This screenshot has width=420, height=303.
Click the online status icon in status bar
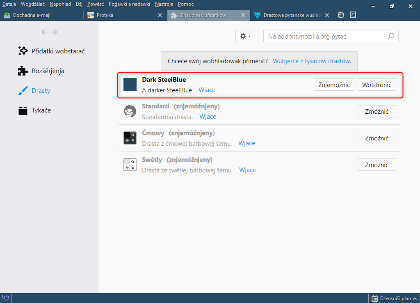coord(6,298)
